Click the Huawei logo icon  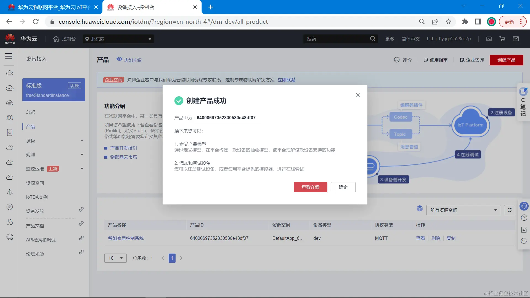10,39
